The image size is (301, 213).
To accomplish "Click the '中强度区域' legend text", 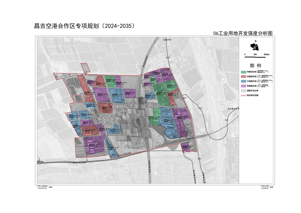I will 252,81.
